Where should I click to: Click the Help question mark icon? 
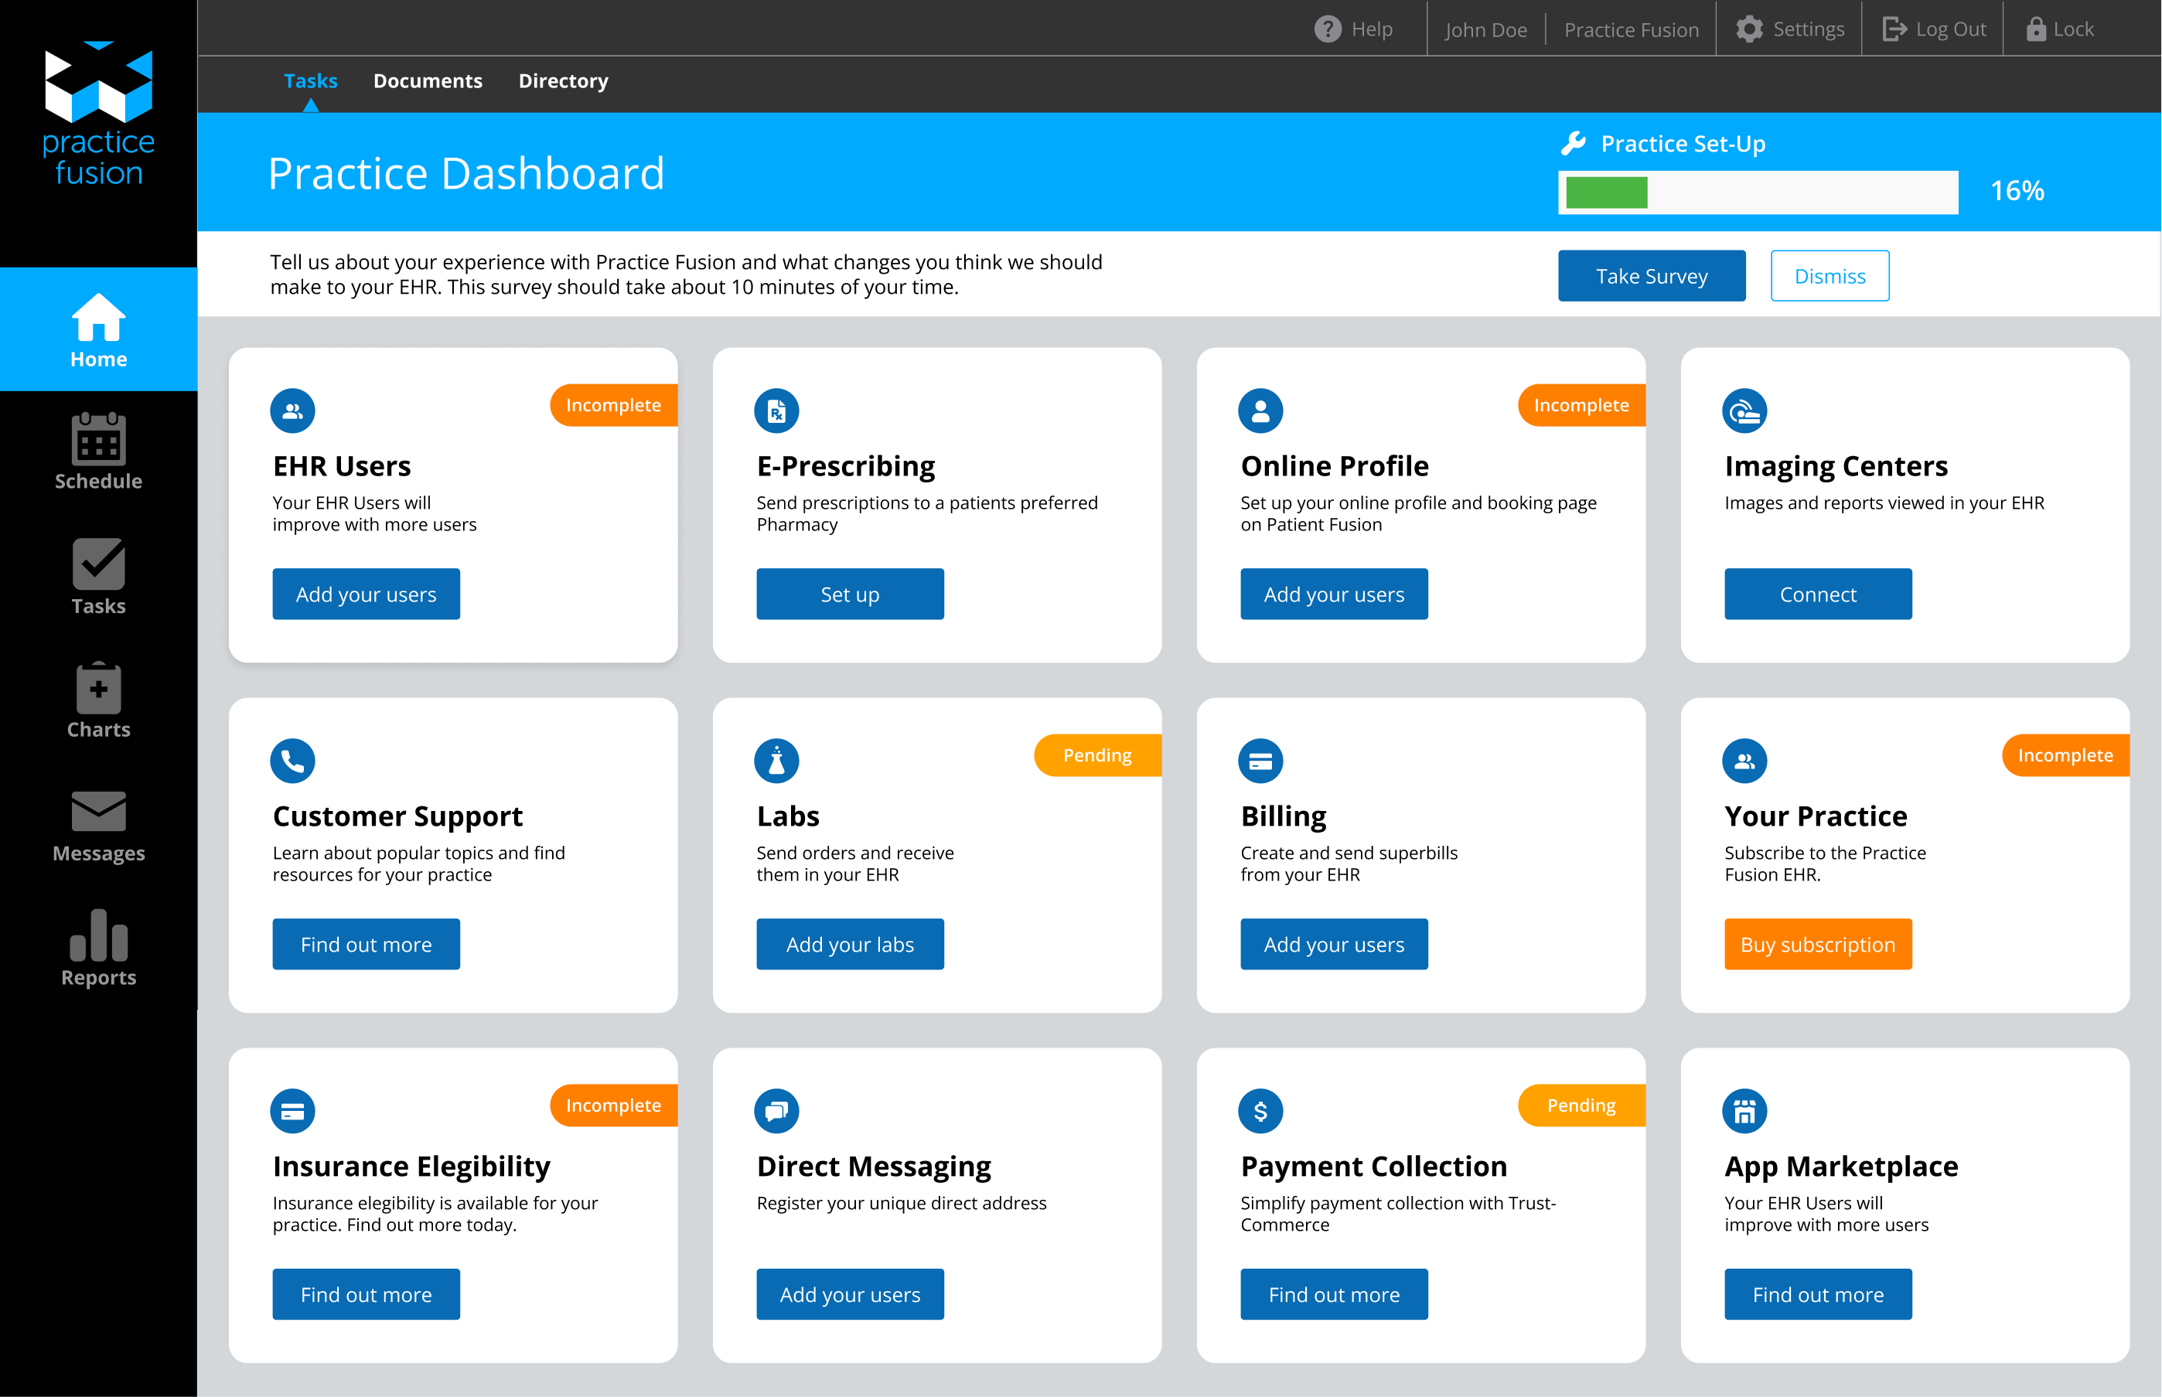[1328, 29]
